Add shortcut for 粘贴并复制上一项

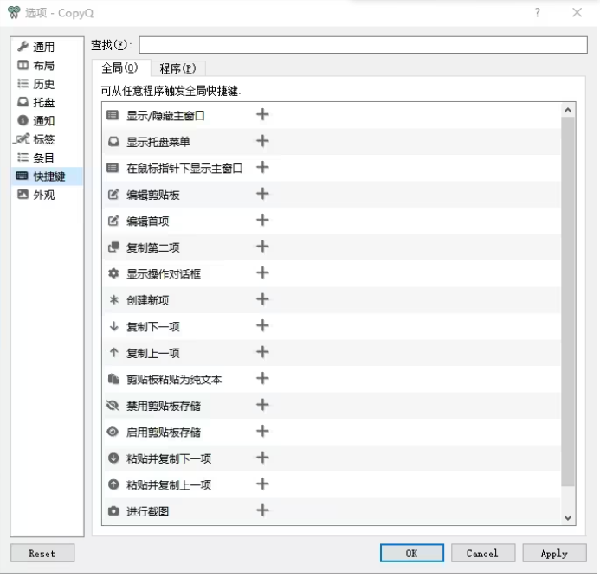[262, 484]
